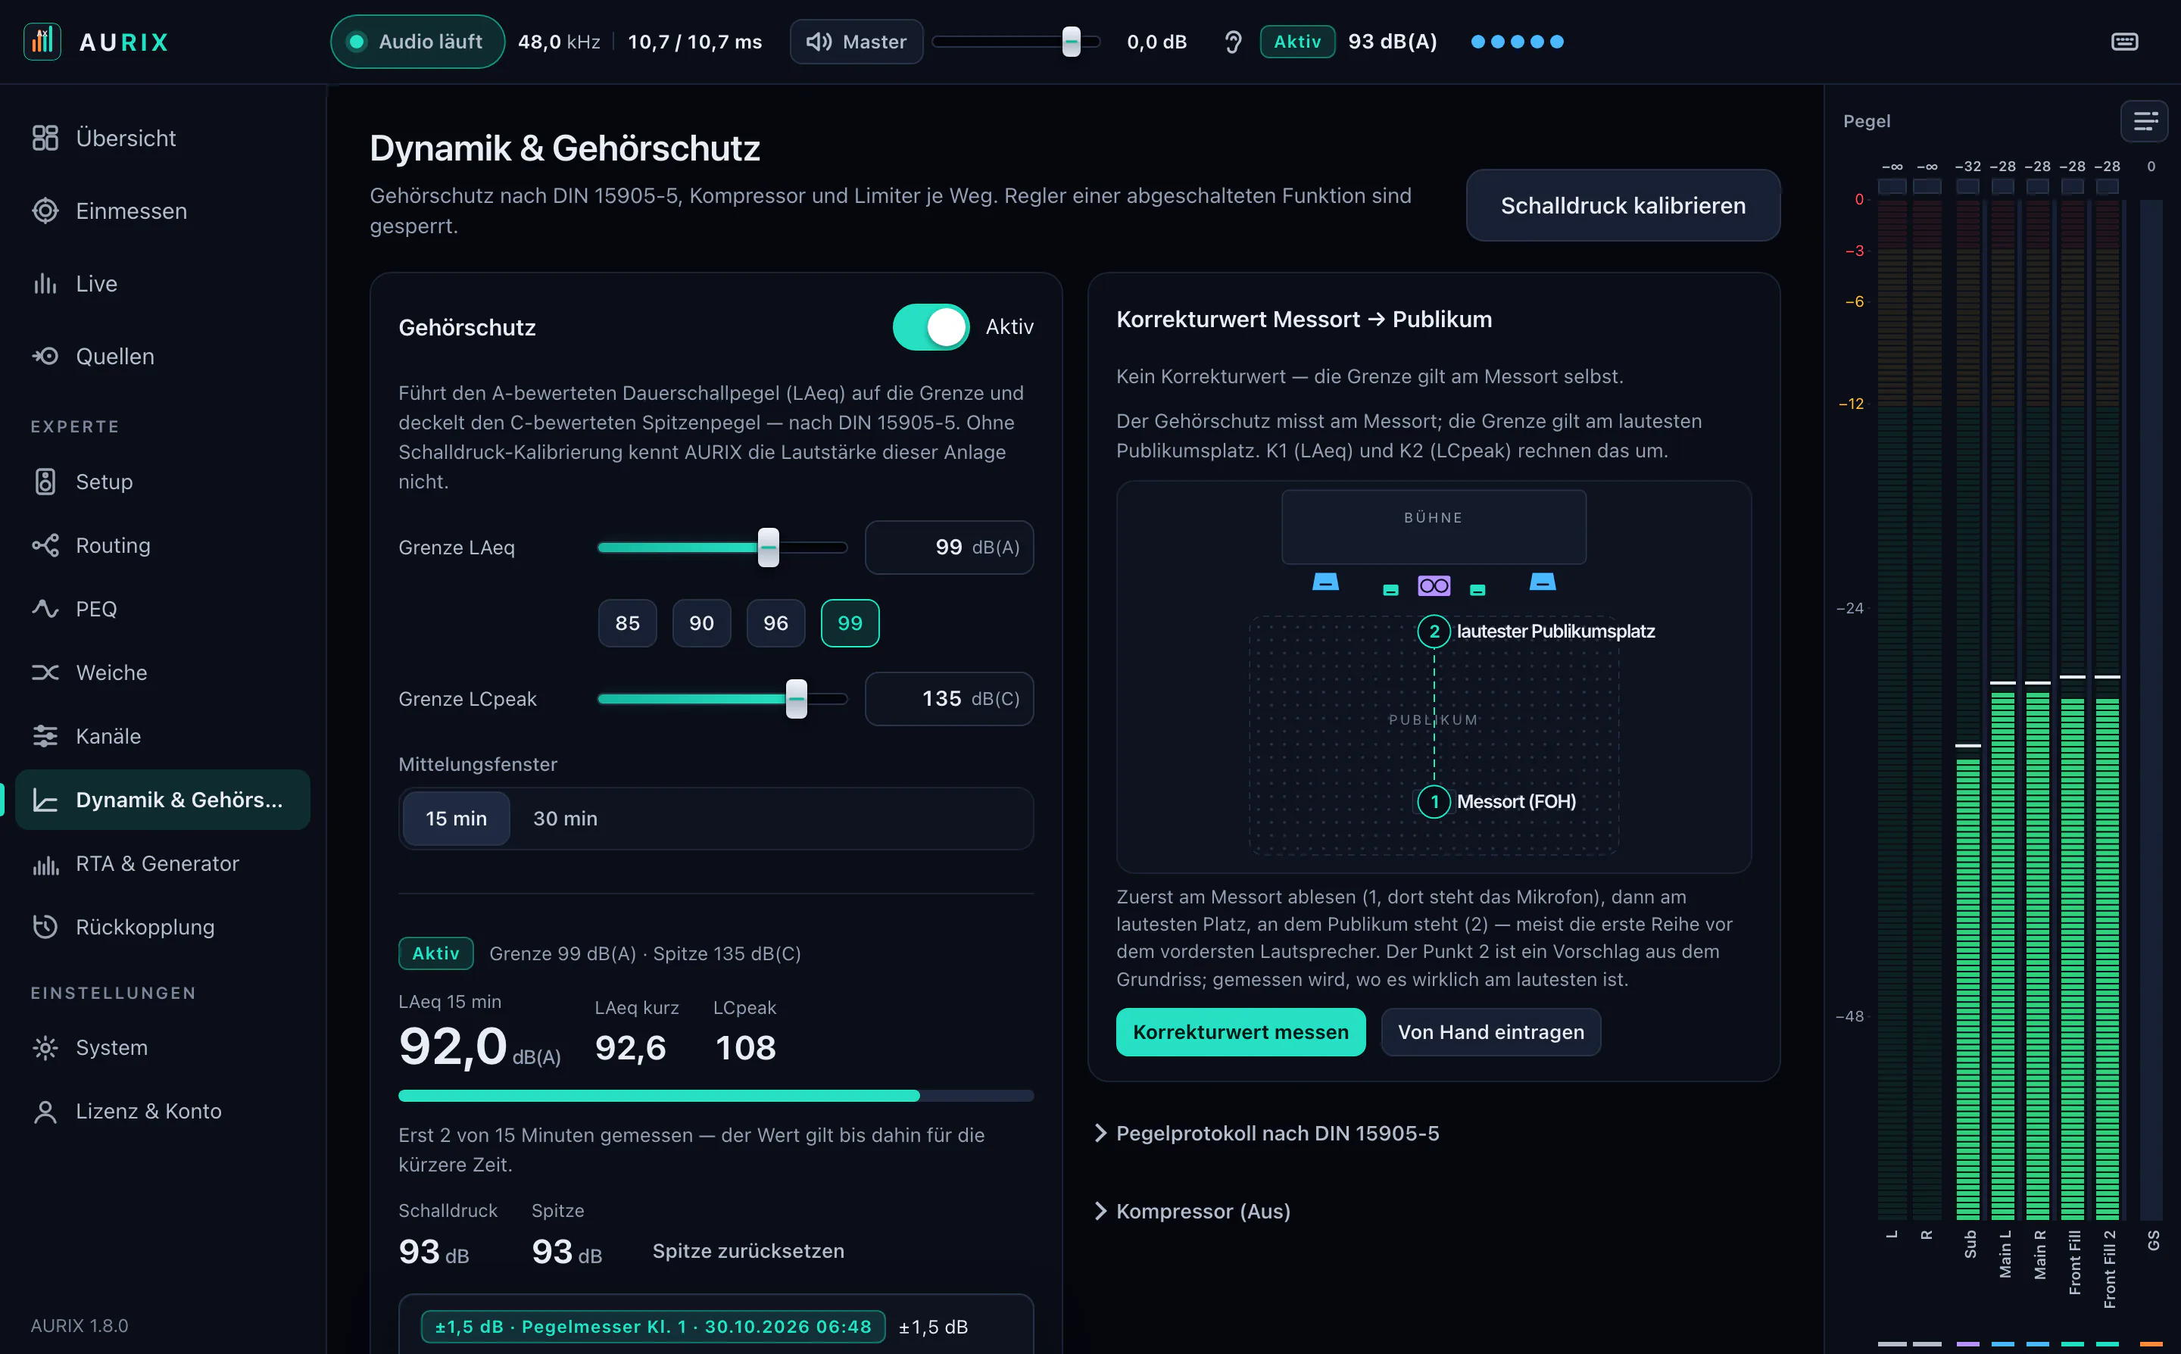2181x1354 pixels.
Task: Click the AURIX logo icon
Action: [x=42, y=41]
